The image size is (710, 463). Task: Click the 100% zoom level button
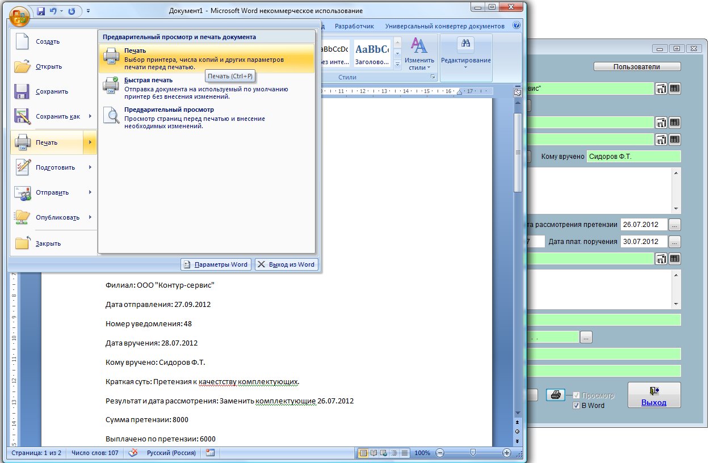422,453
